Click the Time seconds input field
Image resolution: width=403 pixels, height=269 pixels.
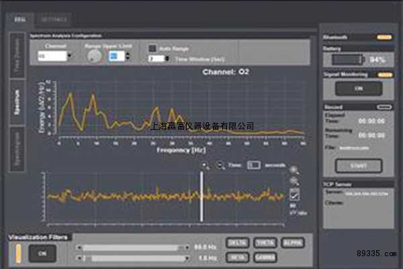(x=253, y=165)
